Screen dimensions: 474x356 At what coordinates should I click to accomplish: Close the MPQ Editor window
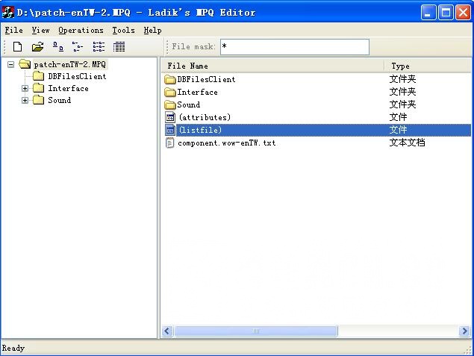[x=463, y=13]
